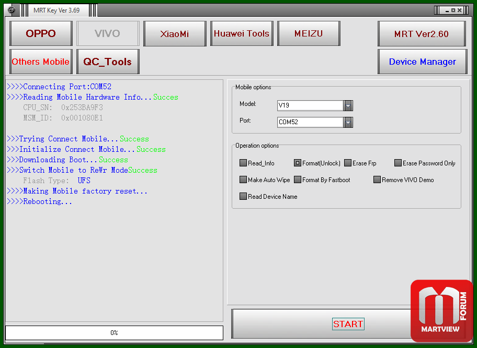Enable Make Auto Wipe checkbox
The height and width of the screenshot is (348, 477).
(x=243, y=179)
